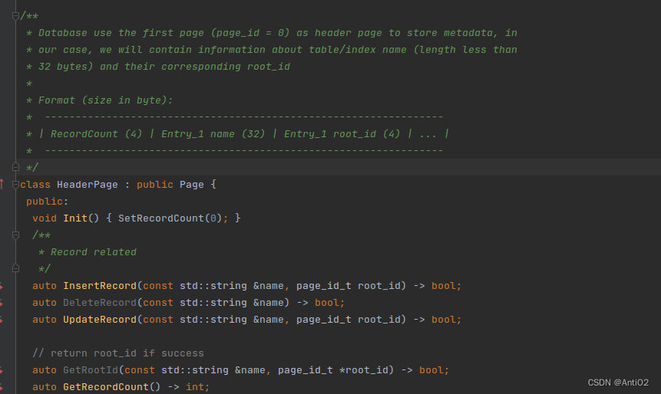This screenshot has height=394, width=661.
Task: Click gutter marker next to GetRecordCount declaration
Action: tap(2, 387)
